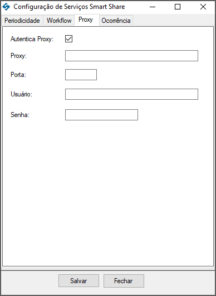Click the window title text
216x296 pixels.
69,7
